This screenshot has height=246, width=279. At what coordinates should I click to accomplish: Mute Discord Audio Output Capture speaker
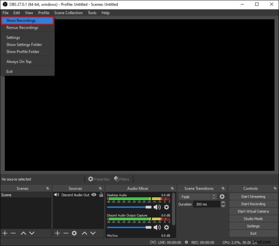157,227
